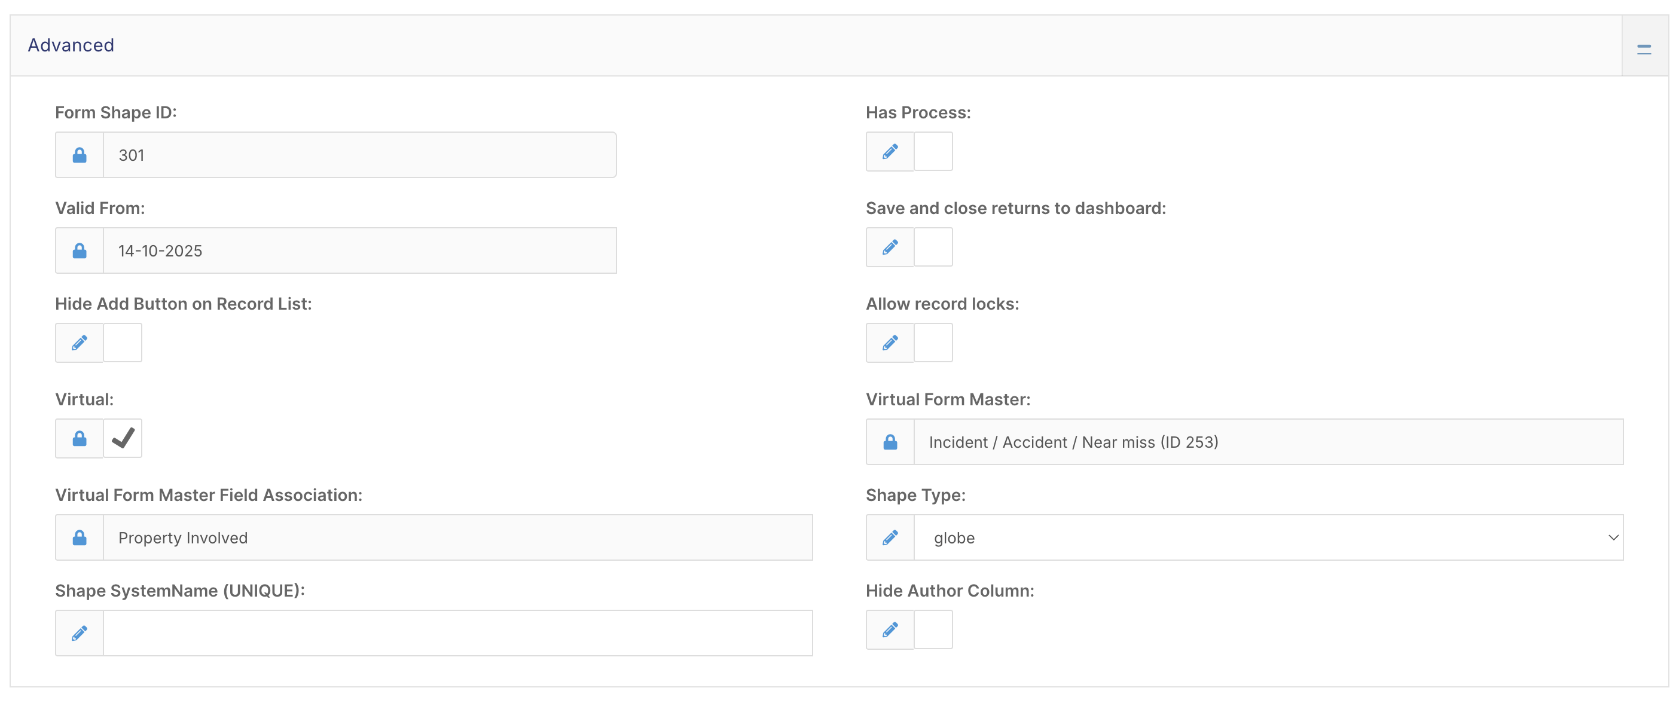Enable the Hide Author Column checkbox
The height and width of the screenshot is (703, 1679).
tap(933, 630)
